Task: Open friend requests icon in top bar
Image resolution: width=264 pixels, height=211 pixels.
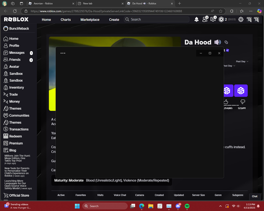Action: (x=205, y=19)
